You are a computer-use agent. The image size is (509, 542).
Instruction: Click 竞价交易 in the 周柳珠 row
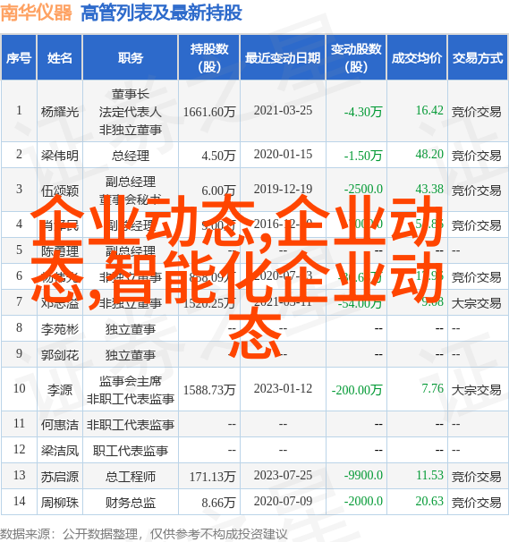[476, 503]
